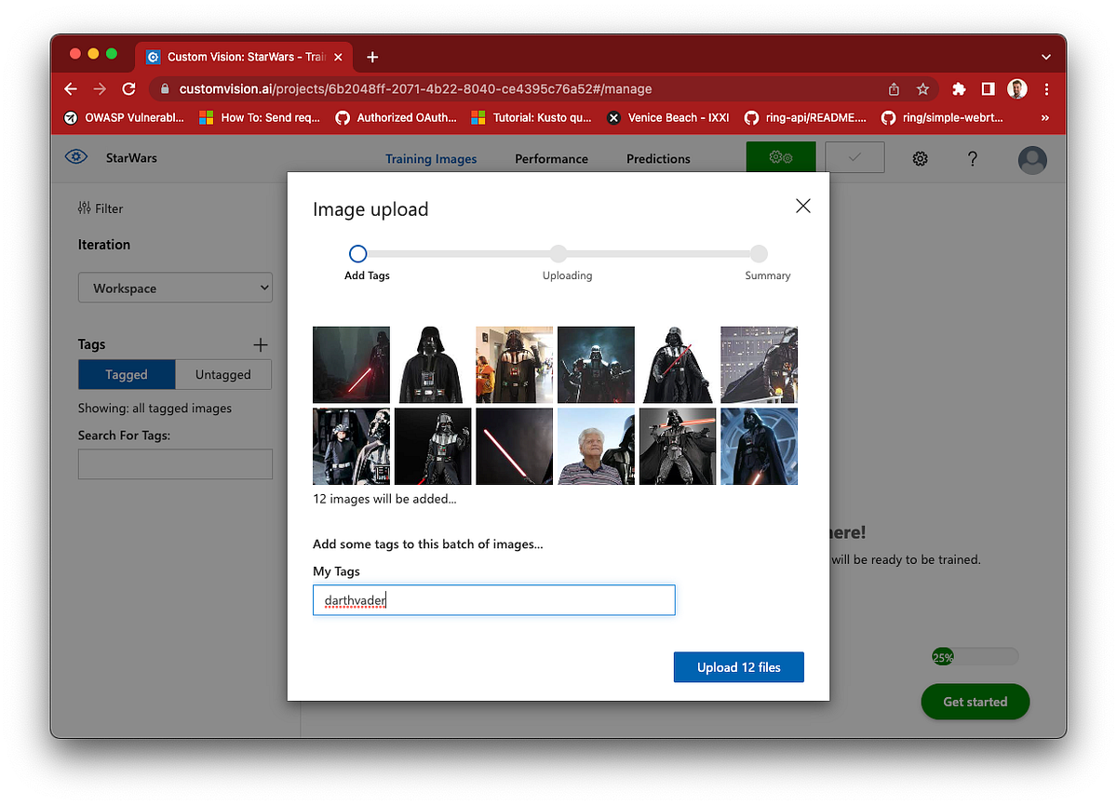Switch to Training Images tab

click(431, 159)
